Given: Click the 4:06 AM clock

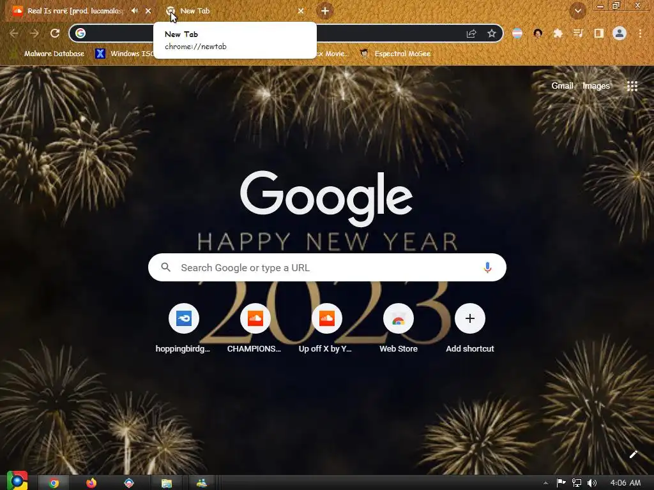Looking at the screenshot, I should click(625, 482).
